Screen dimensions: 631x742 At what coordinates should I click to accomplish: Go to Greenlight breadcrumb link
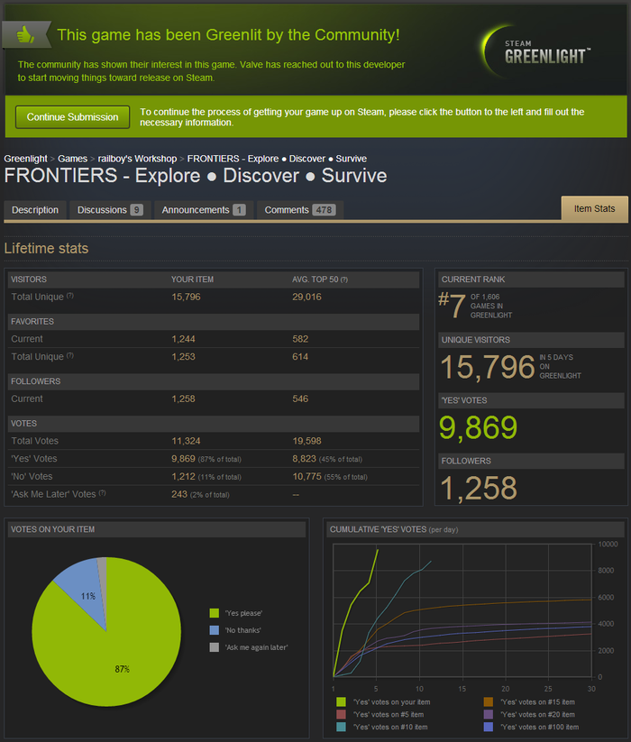[25, 159]
